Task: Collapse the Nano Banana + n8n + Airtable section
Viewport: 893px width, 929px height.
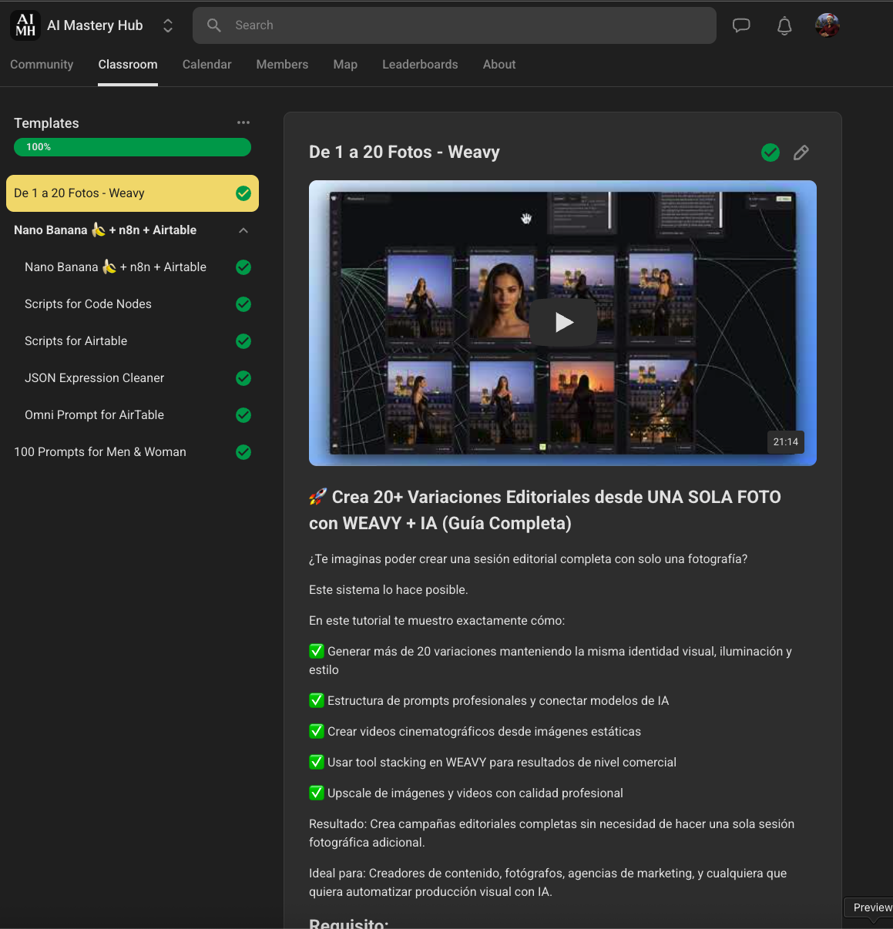Action: click(x=243, y=230)
